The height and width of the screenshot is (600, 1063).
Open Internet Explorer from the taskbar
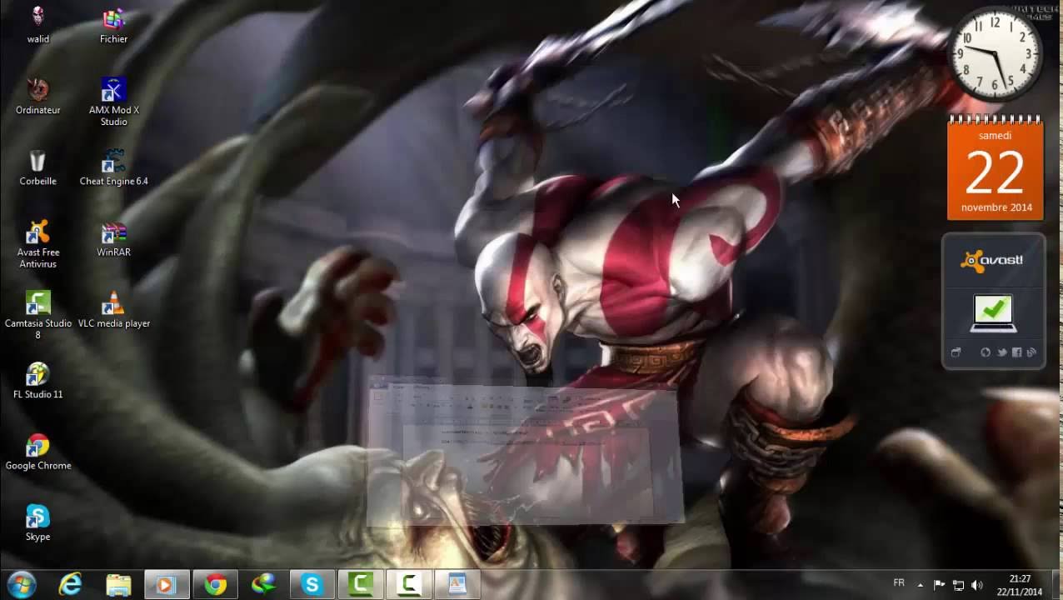[x=70, y=585]
